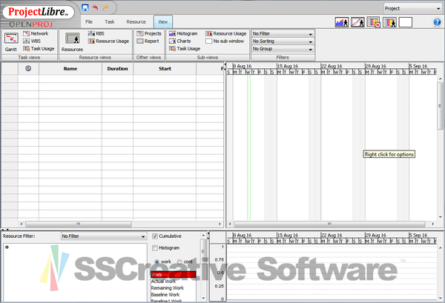The height and width of the screenshot is (303, 445).
Task: Click first empty Name cell in table
Action: click(70, 79)
